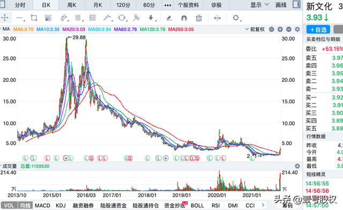Delete drawings with the trash can icon
This screenshot has height=210, width=343.
coord(199,18)
